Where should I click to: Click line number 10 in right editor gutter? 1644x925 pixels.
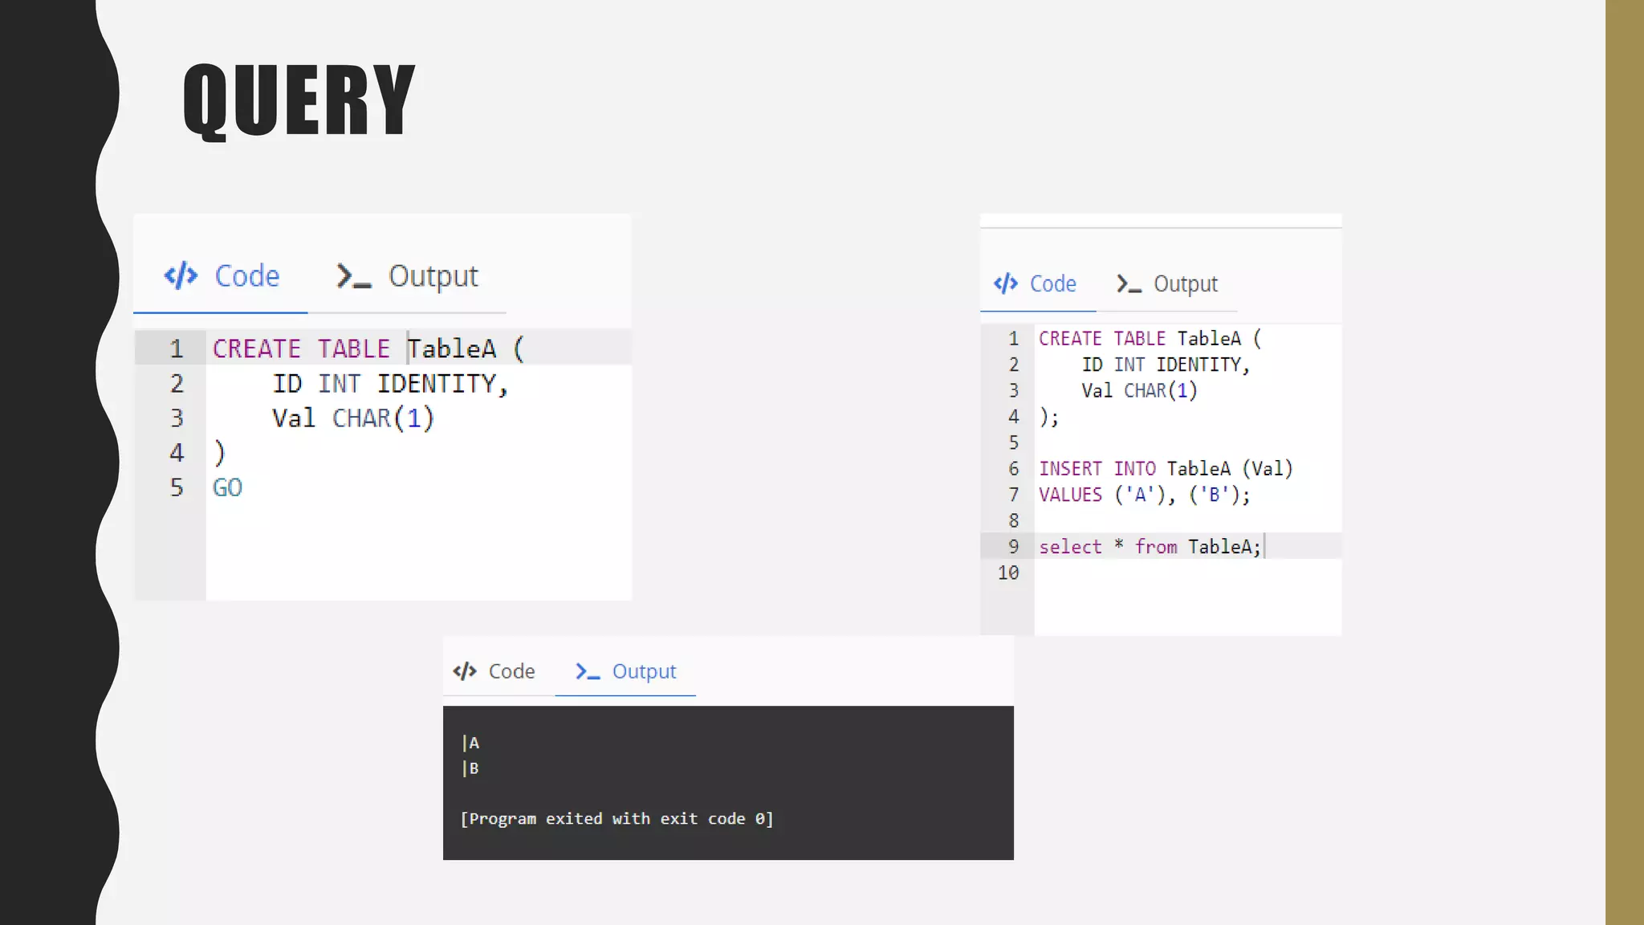click(1008, 573)
